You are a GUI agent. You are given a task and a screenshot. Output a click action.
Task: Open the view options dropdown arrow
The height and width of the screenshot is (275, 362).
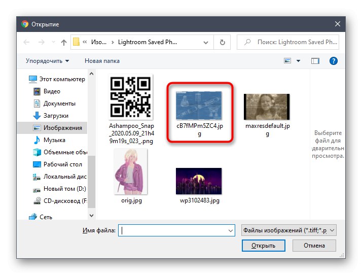tap(298, 61)
